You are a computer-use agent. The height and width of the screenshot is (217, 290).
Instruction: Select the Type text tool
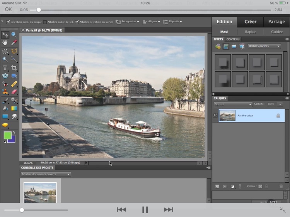click(5, 68)
